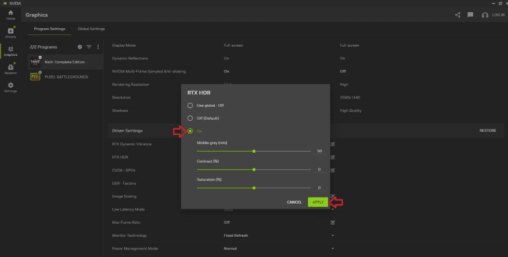Image resolution: width=508 pixels, height=257 pixels.
Task: Click the 'Fixed Refresh' value
Action: (x=236, y=236)
